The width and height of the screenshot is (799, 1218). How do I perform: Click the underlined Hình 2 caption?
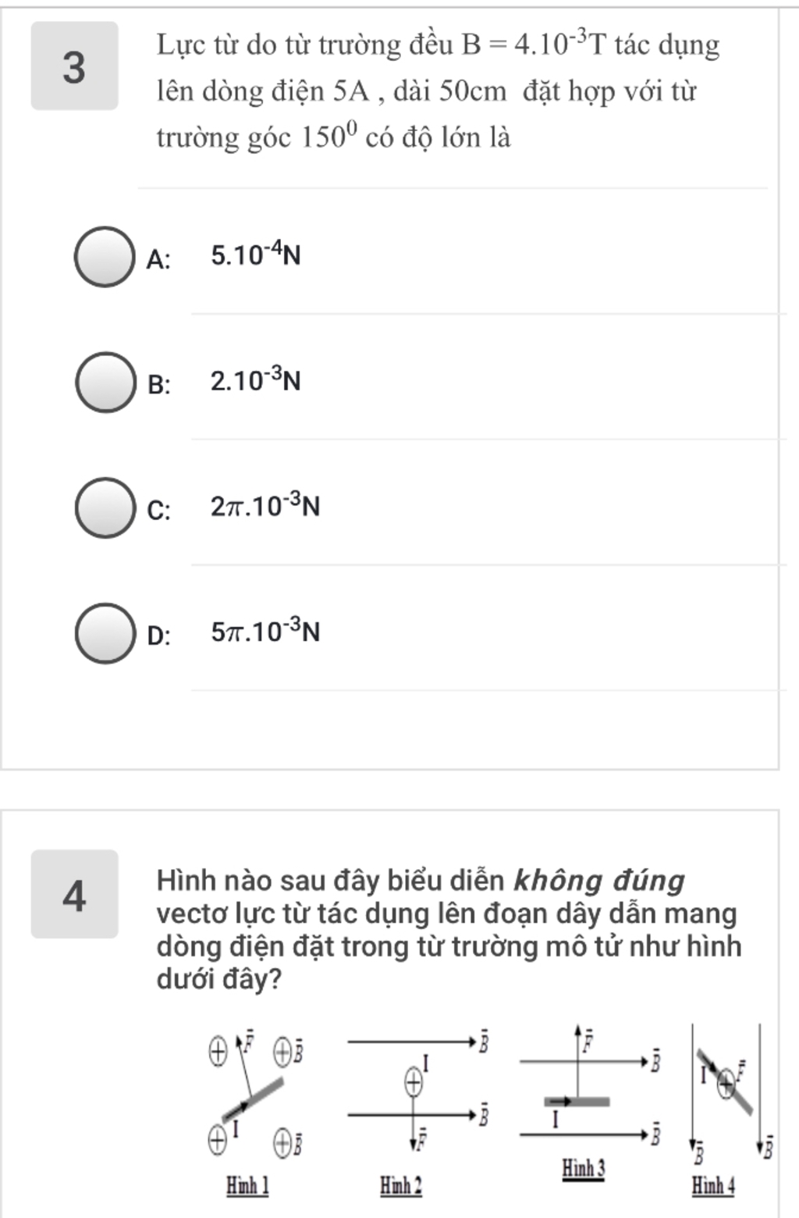pyautogui.click(x=401, y=1187)
